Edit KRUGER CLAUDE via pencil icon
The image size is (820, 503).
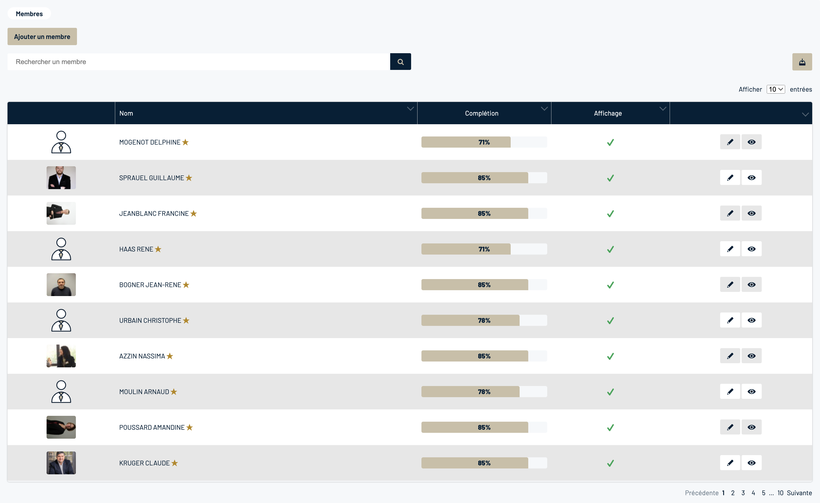730,463
